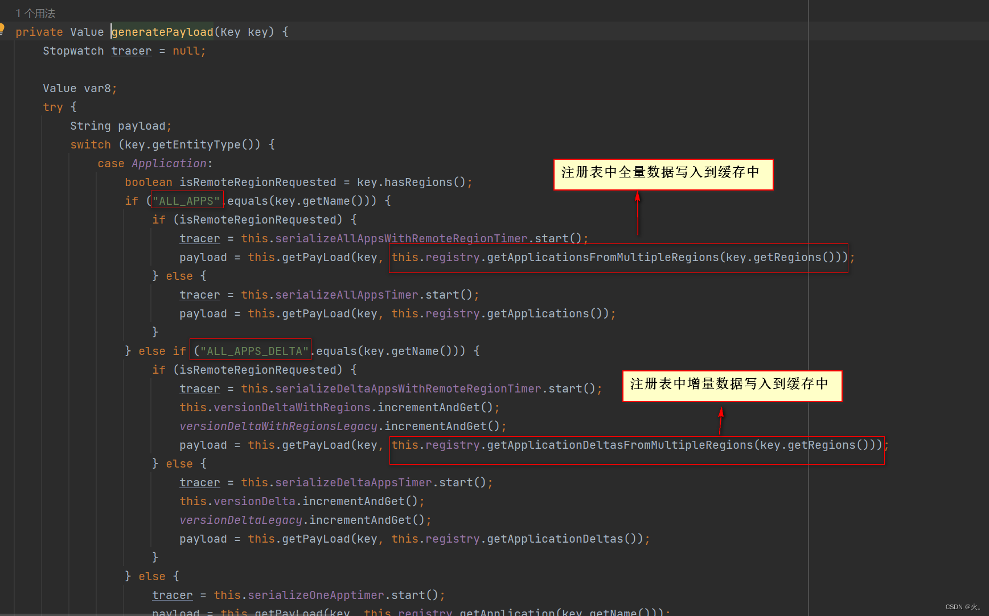Click the 'String payload;' declaration
This screenshot has height=616, width=989.
(x=121, y=126)
